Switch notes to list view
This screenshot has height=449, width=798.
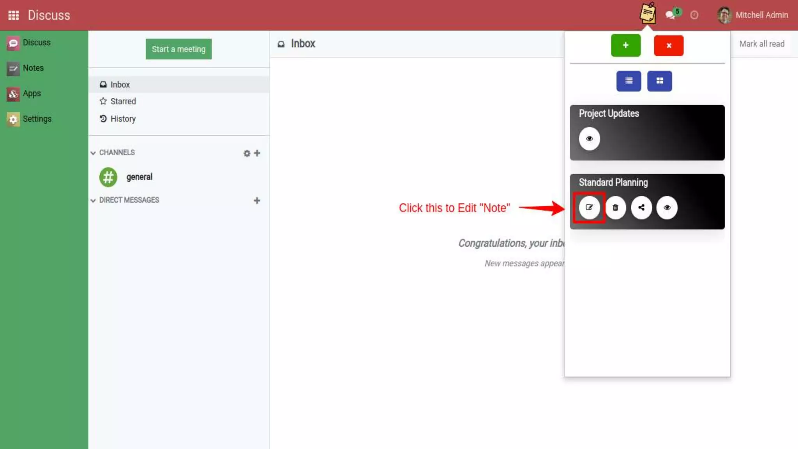(629, 81)
